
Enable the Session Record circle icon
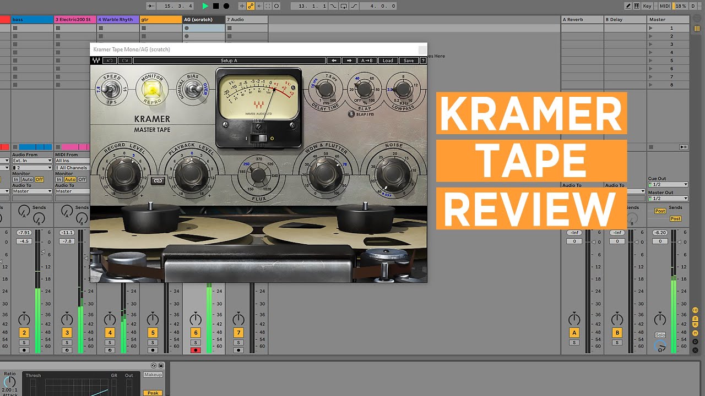click(276, 6)
